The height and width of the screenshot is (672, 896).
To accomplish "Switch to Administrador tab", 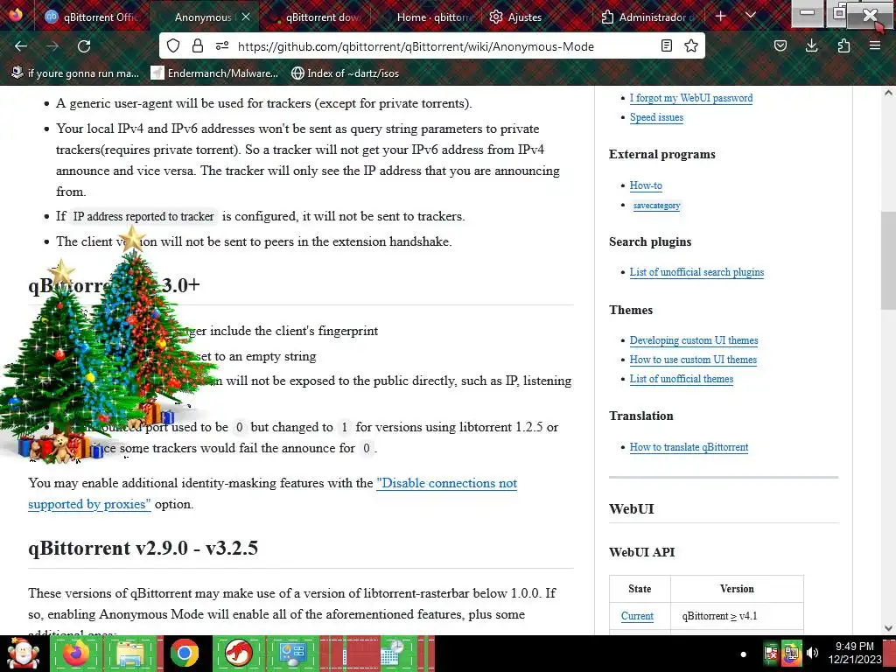I will click(x=648, y=17).
